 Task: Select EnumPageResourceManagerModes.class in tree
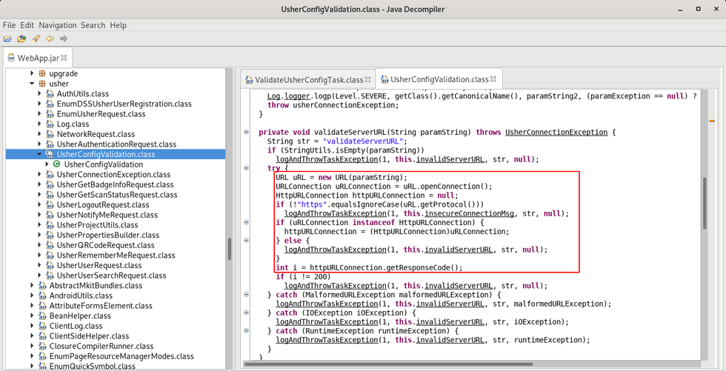121,356
